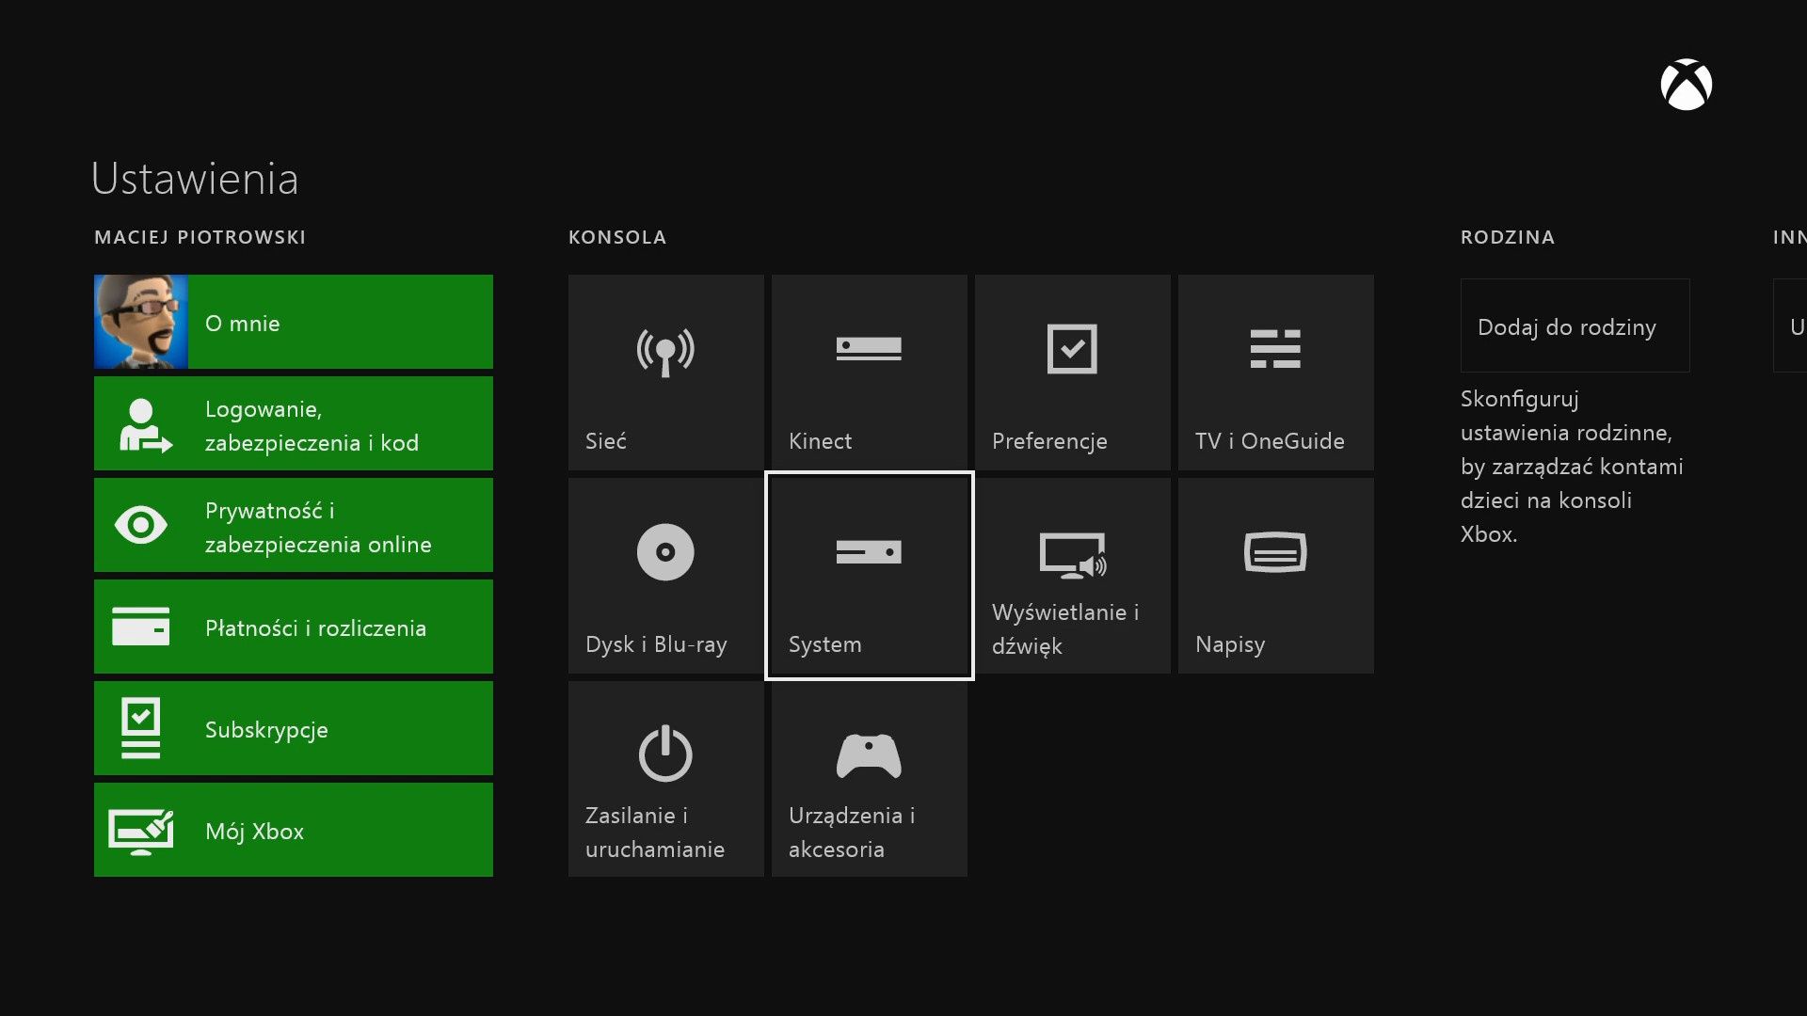Click the credit card payments icon
The height and width of the screenshot is (1016, 1807).
[141, 627]
